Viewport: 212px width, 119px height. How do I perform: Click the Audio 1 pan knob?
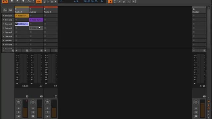[19, 102]
